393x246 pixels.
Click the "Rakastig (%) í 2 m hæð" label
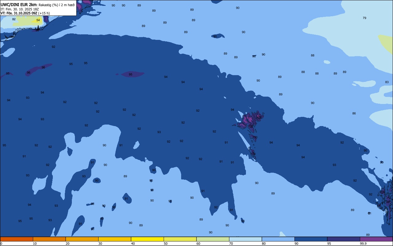56,5
